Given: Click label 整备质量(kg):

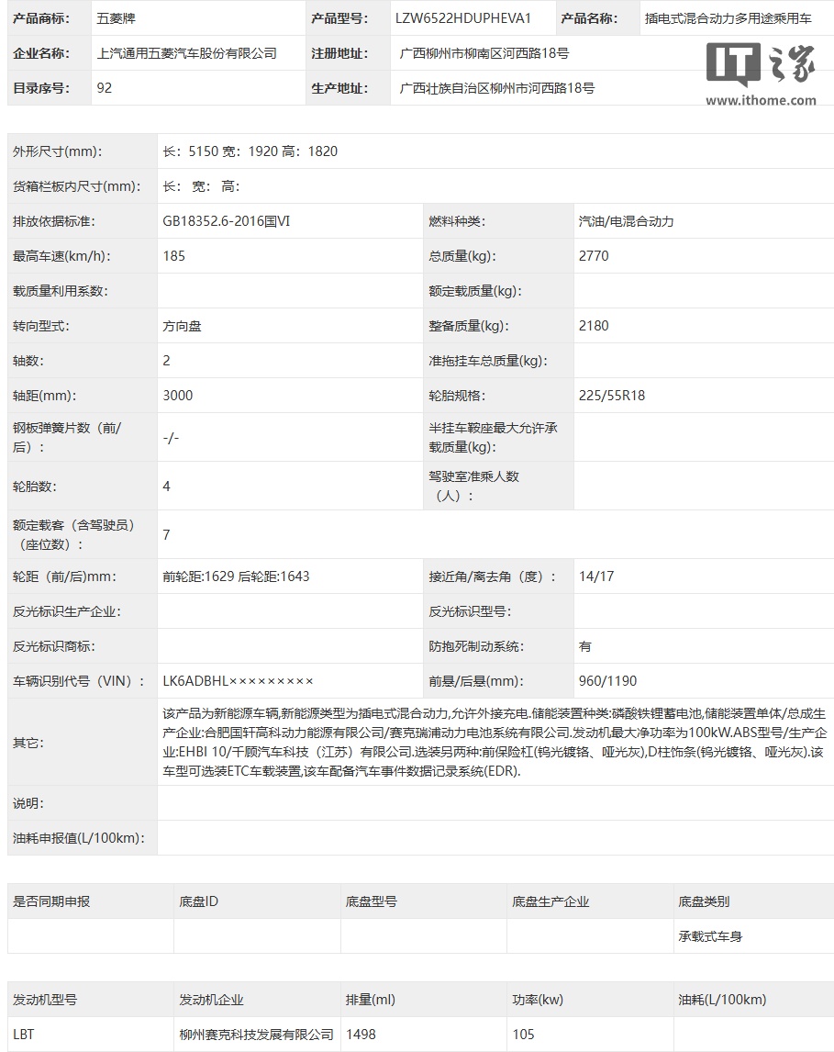Looking at the screenshot, I should (x=469, y=325).
